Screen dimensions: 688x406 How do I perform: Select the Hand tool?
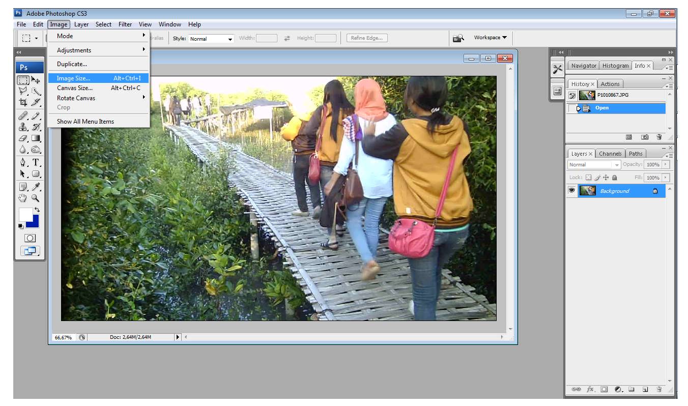pos(23,198)
